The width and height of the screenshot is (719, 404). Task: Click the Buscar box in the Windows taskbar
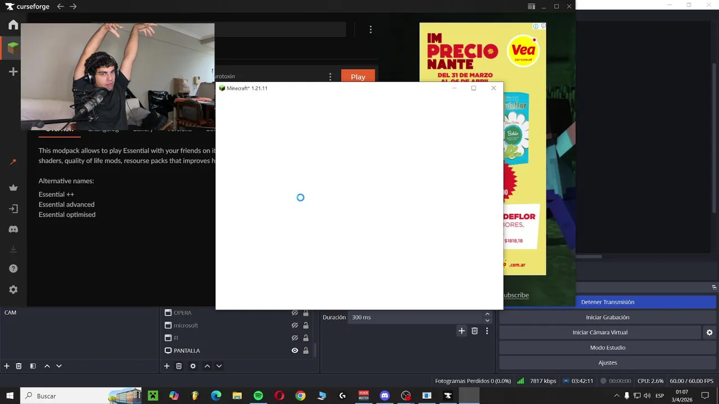pyautogui.click(x=80, y=396)
